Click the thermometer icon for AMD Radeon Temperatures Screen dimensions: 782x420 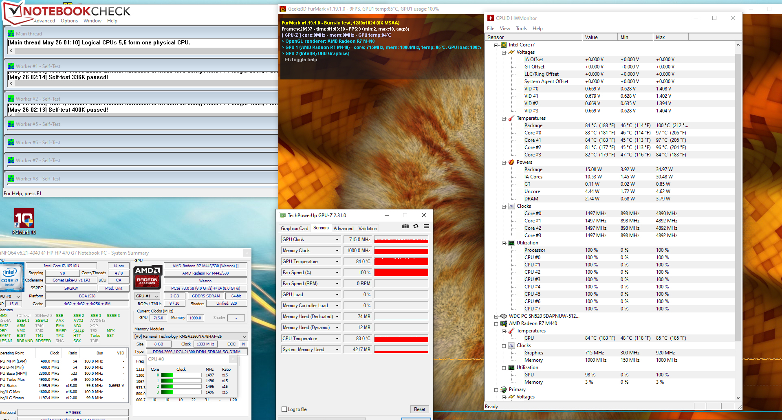click(511, 331)
